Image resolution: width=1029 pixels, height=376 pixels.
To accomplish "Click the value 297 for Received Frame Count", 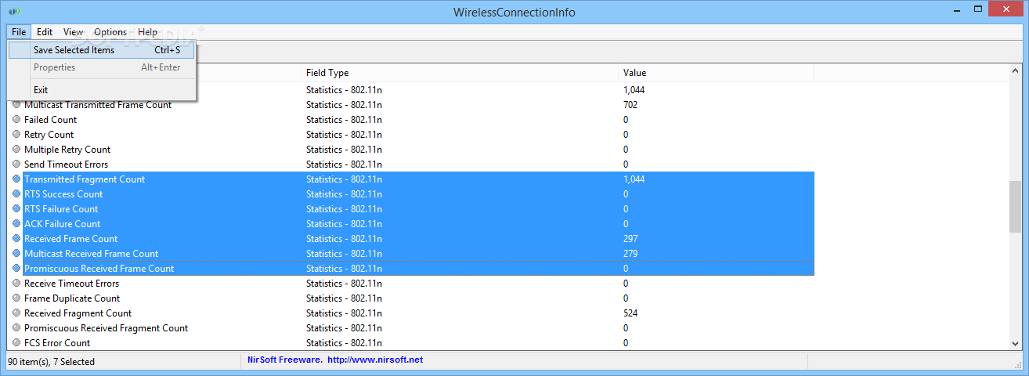I will [630, 239].
